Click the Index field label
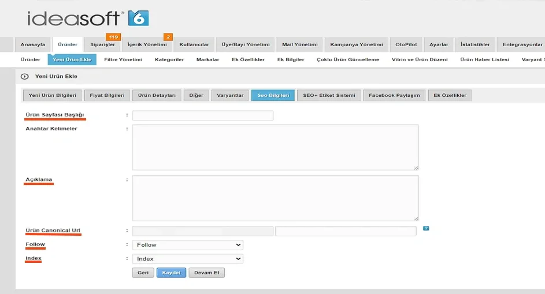Screen dimensions: 545x294 point(34,258)
